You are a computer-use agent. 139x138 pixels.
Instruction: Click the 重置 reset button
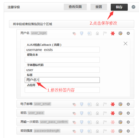99,7
